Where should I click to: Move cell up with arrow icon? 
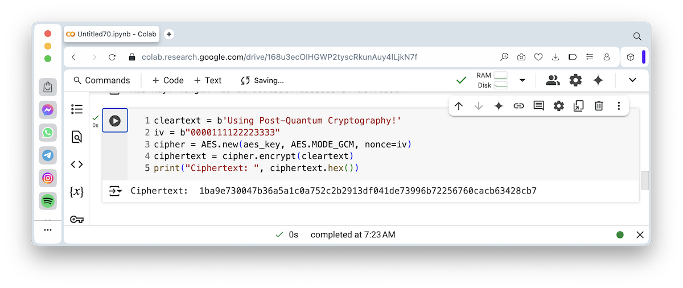point(459,106)
